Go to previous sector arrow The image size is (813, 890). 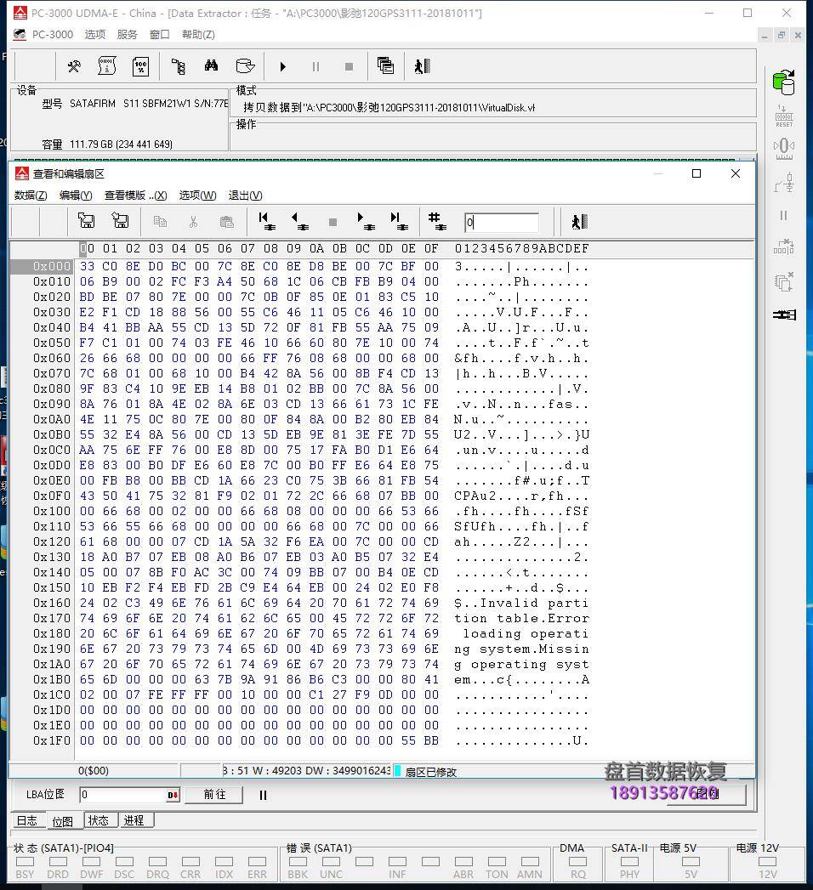click(299, 221)
